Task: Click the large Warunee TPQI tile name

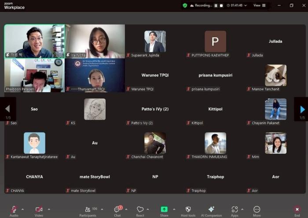Action: tap(155, 75)
